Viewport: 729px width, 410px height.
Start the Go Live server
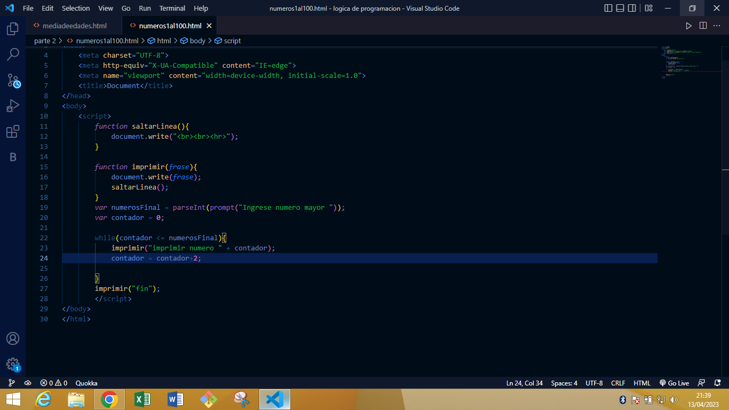[x=674, y=383]
